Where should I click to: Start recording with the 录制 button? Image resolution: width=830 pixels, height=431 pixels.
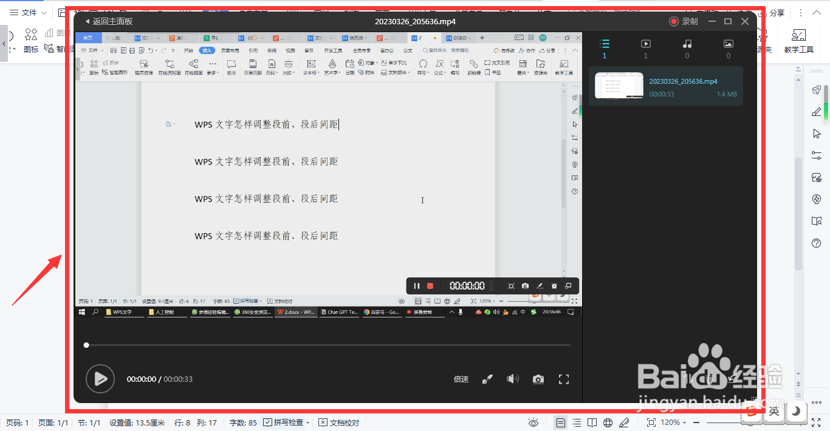tap(684, 21)
